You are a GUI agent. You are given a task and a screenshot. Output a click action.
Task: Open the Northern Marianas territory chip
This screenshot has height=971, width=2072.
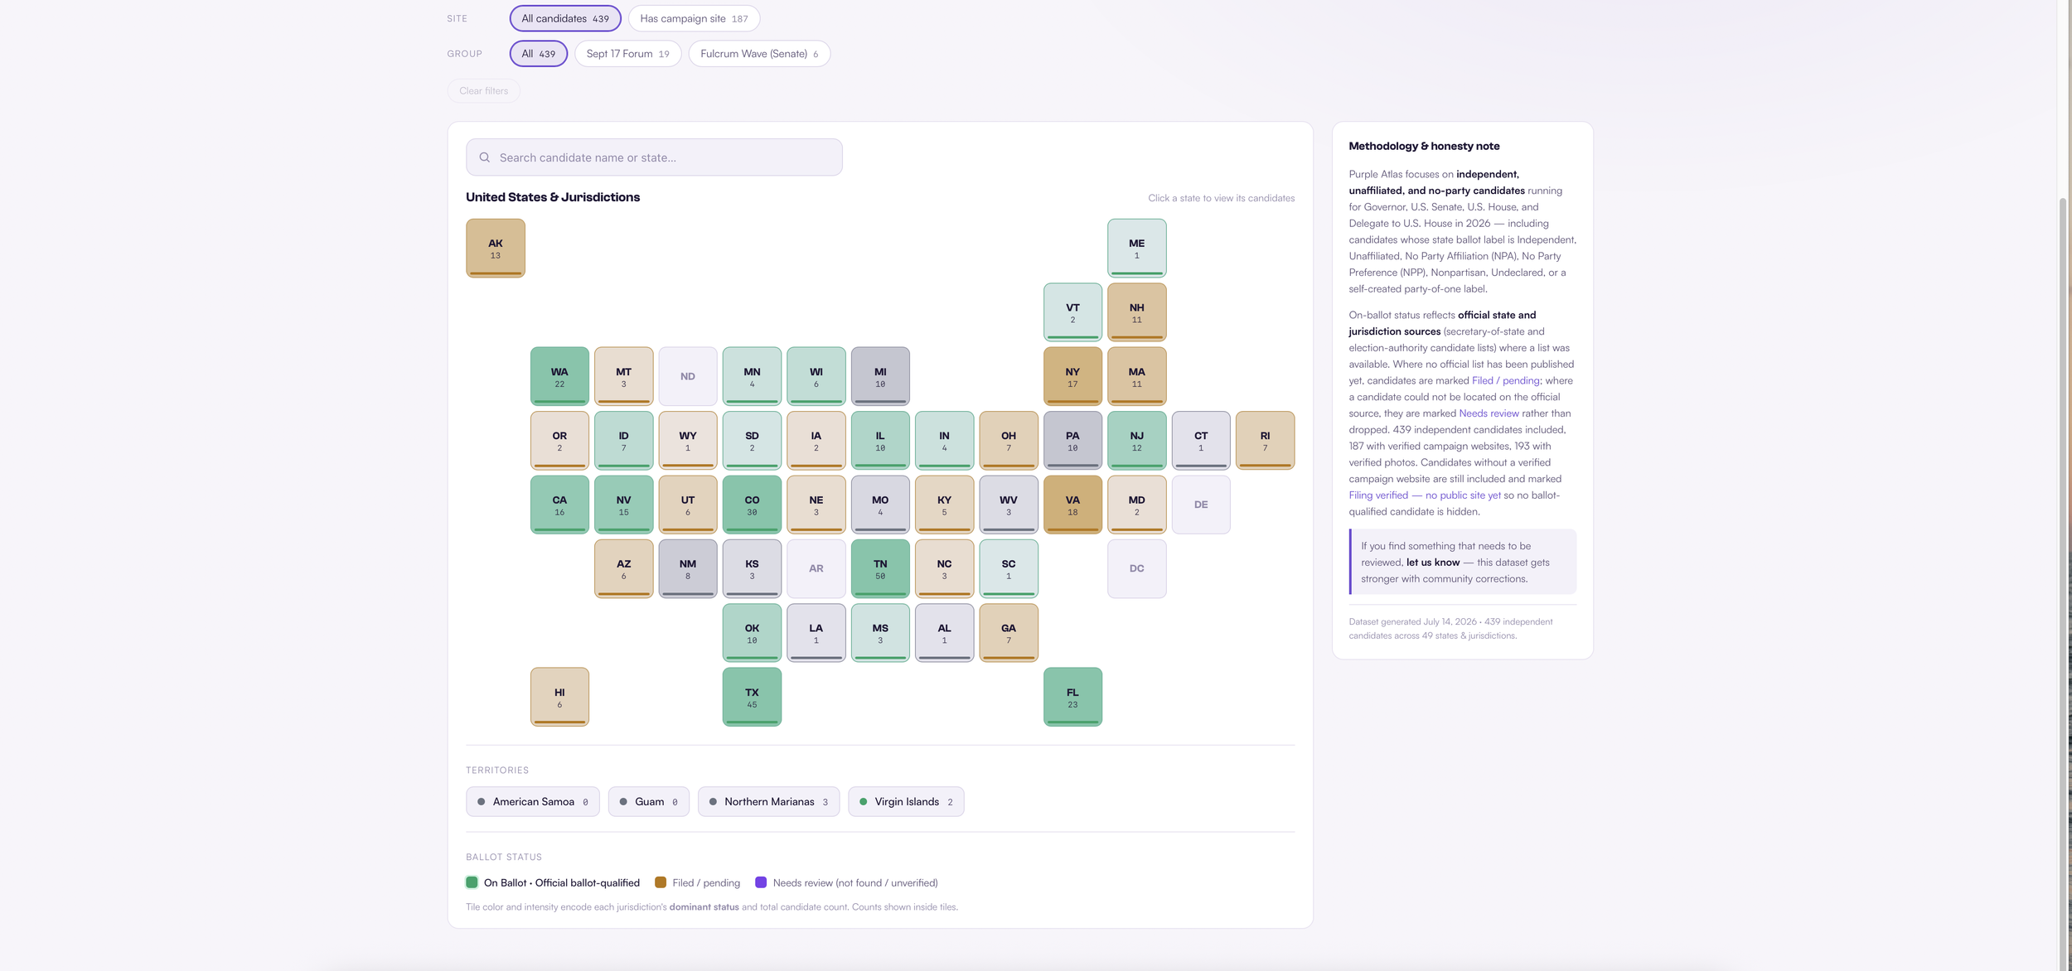point(768,802)
